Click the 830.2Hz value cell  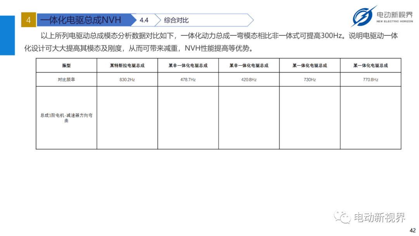click(127, 80)
